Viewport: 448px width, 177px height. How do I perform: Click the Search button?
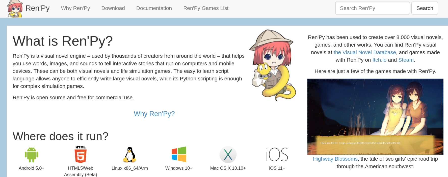tap(425, 8)
